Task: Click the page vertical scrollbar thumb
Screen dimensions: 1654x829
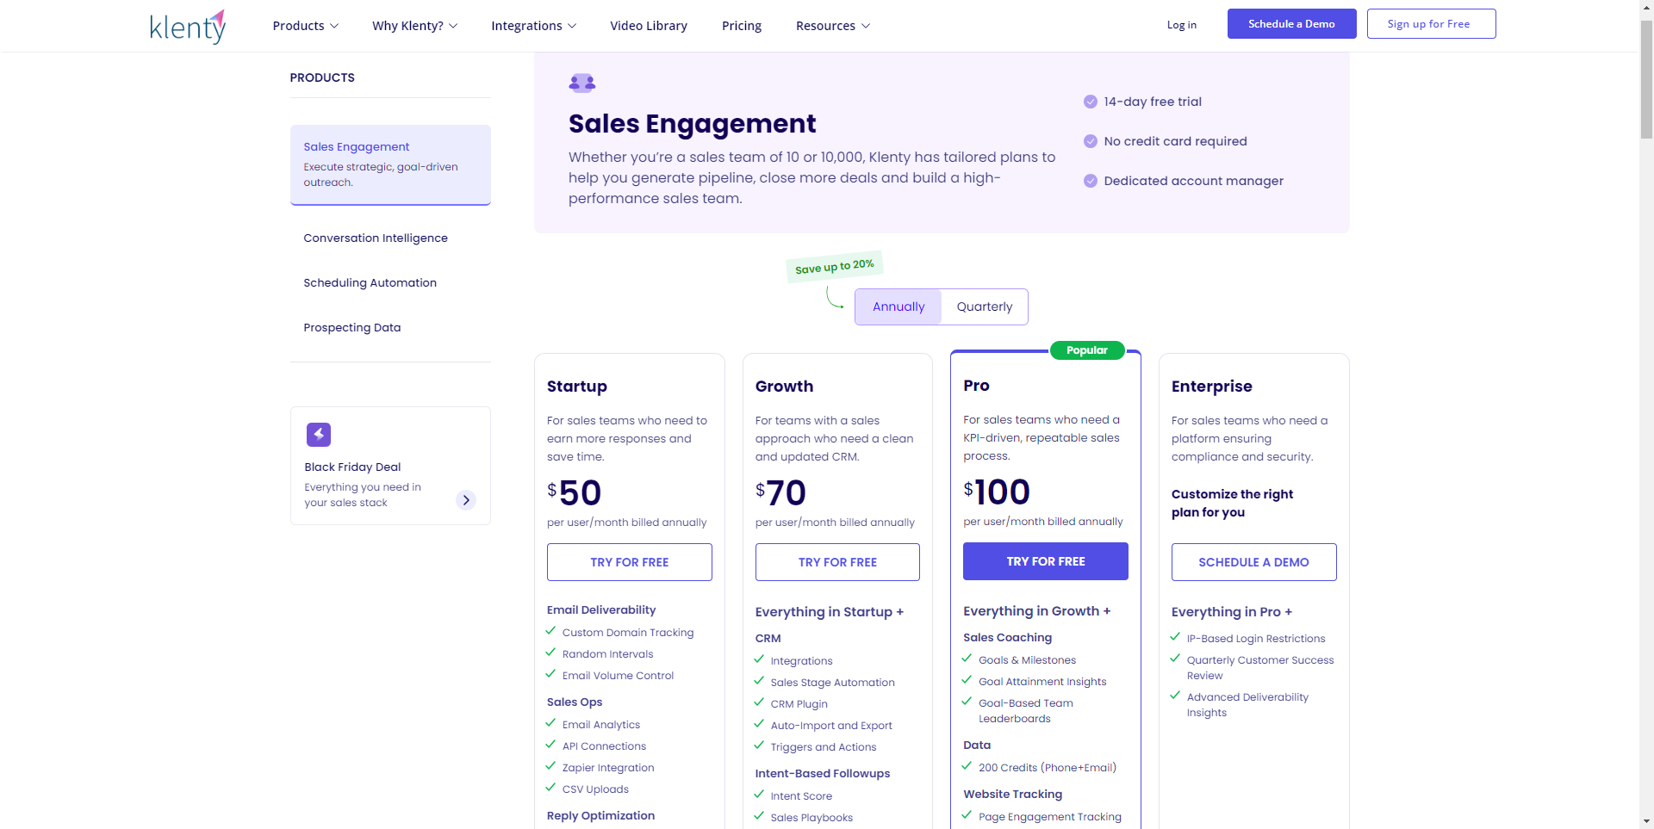Action: click(x=1646, y=79)
